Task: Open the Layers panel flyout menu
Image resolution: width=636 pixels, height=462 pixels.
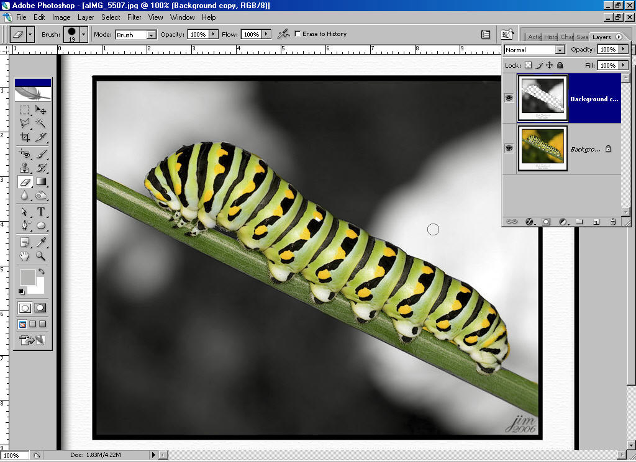Action: [x=619, y=37]
